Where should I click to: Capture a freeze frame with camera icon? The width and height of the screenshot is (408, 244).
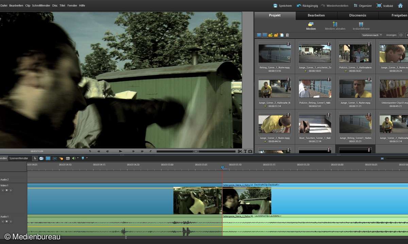pos(250,151)
